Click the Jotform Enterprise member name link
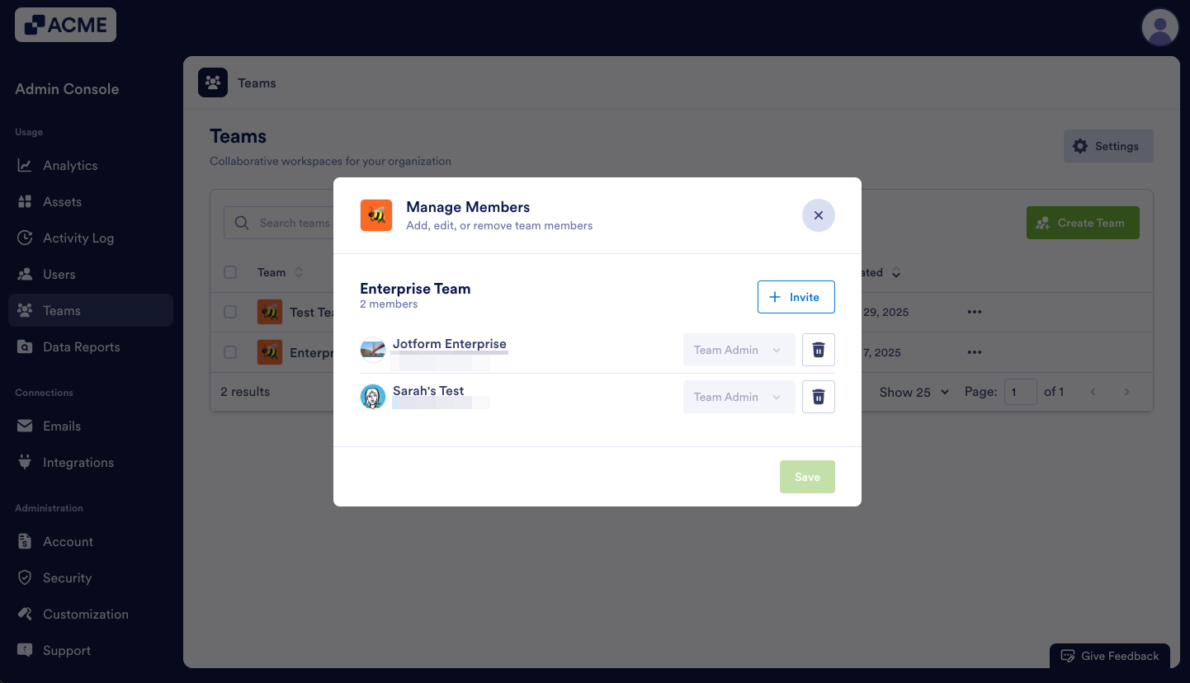Screen dimensions: 1190x683 click(x=450, y=343)
